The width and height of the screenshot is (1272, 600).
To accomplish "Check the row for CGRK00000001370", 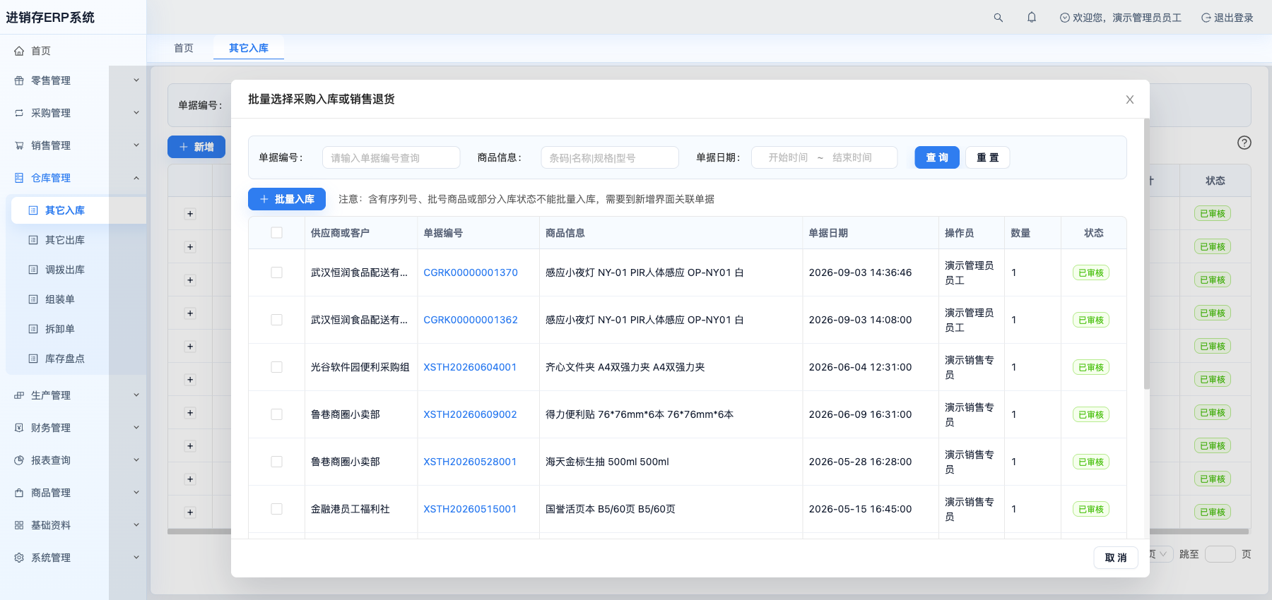I will pyautogui.click(x=276, y=272).
